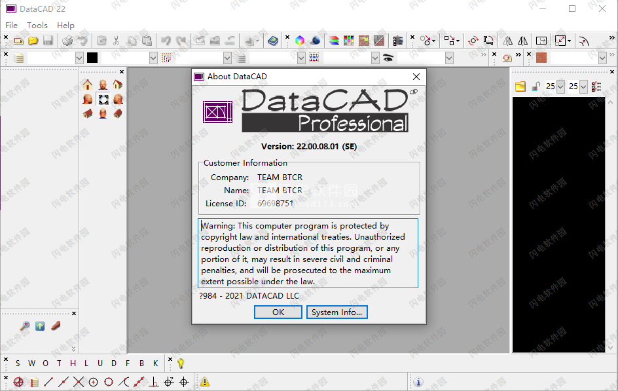Open the Tools menu

click(x=37, y=26)
